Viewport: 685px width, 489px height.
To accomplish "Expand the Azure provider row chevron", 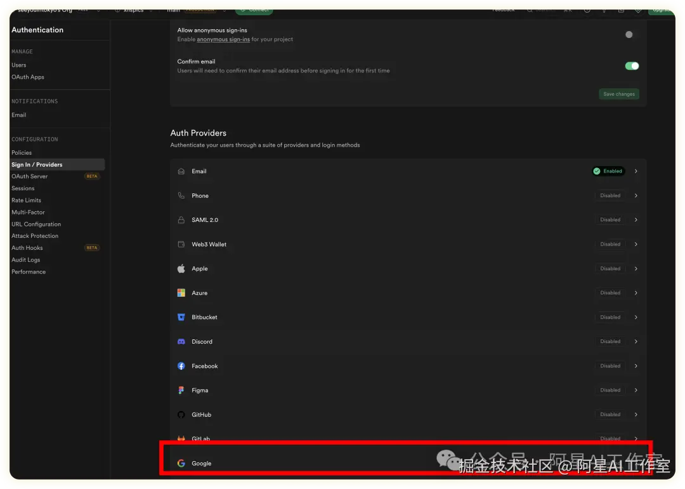I will tap(636, 293).
